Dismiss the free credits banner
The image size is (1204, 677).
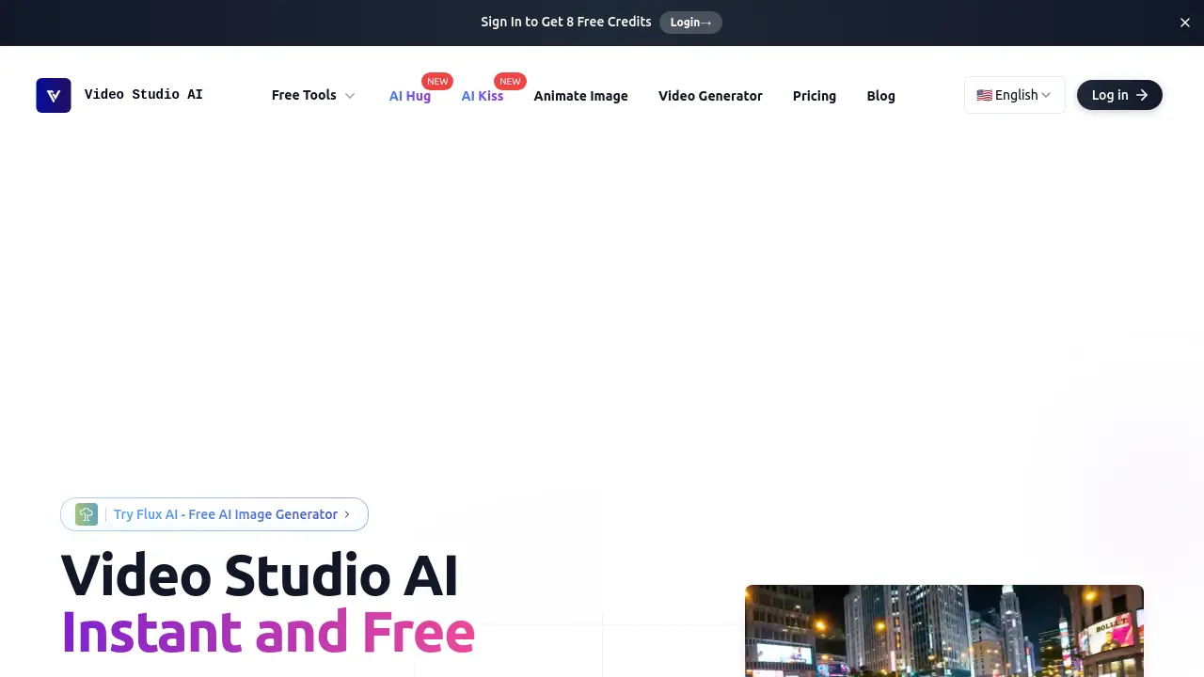(1184, 22)
